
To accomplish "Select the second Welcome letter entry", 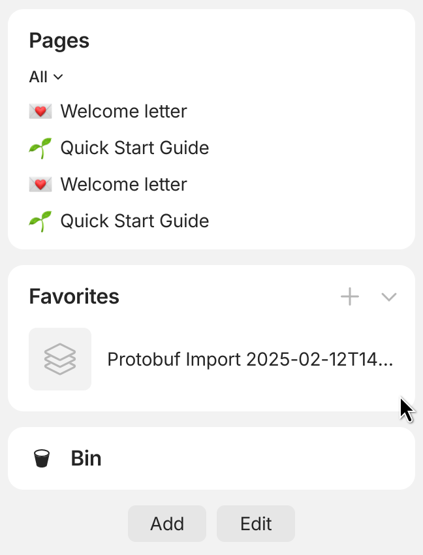I will click(x=123, y=185).
